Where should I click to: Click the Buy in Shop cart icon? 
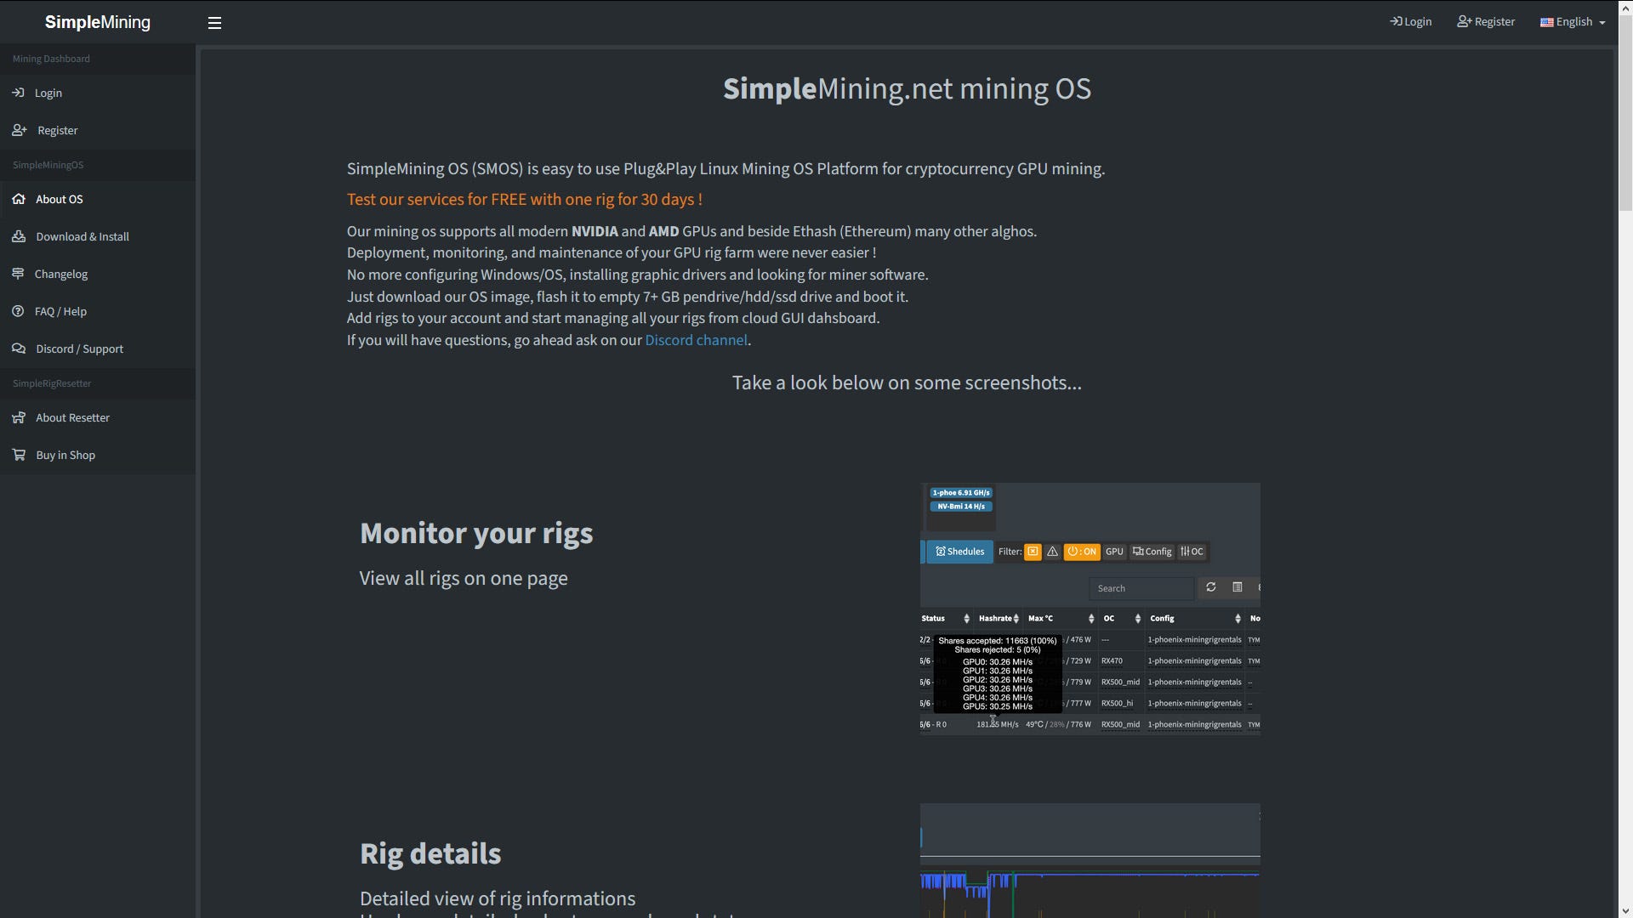pos(19,455)
